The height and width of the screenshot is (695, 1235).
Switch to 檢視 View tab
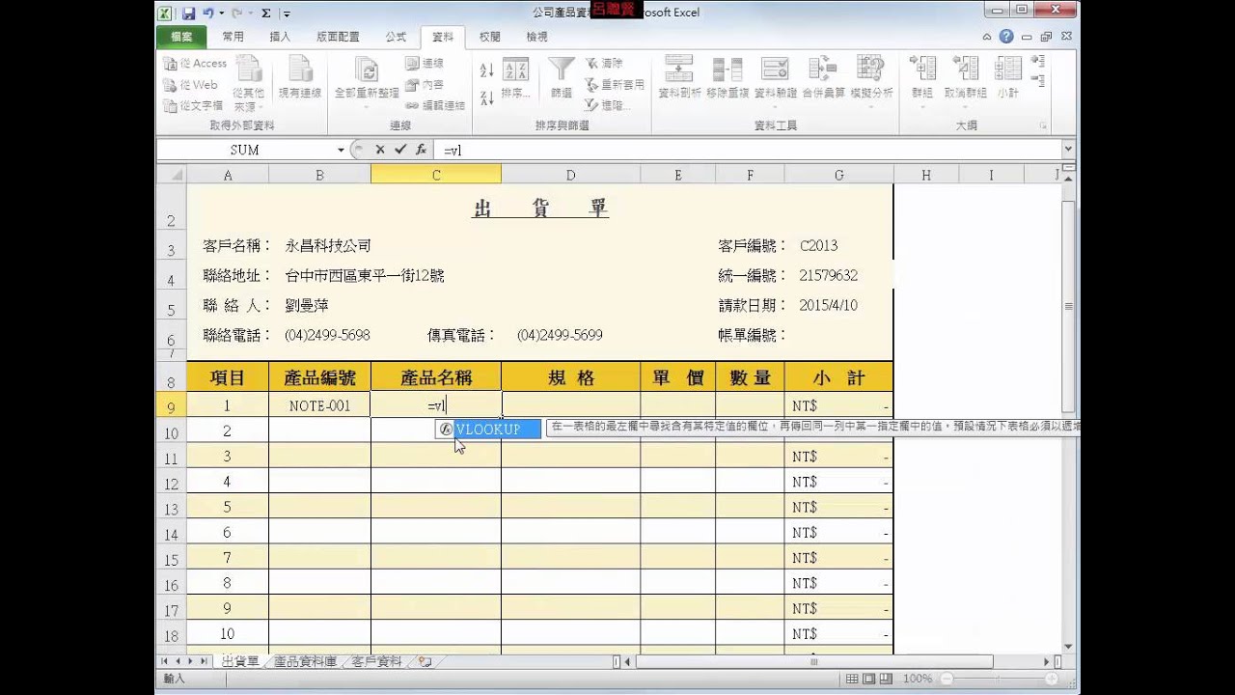click(536, 37)
